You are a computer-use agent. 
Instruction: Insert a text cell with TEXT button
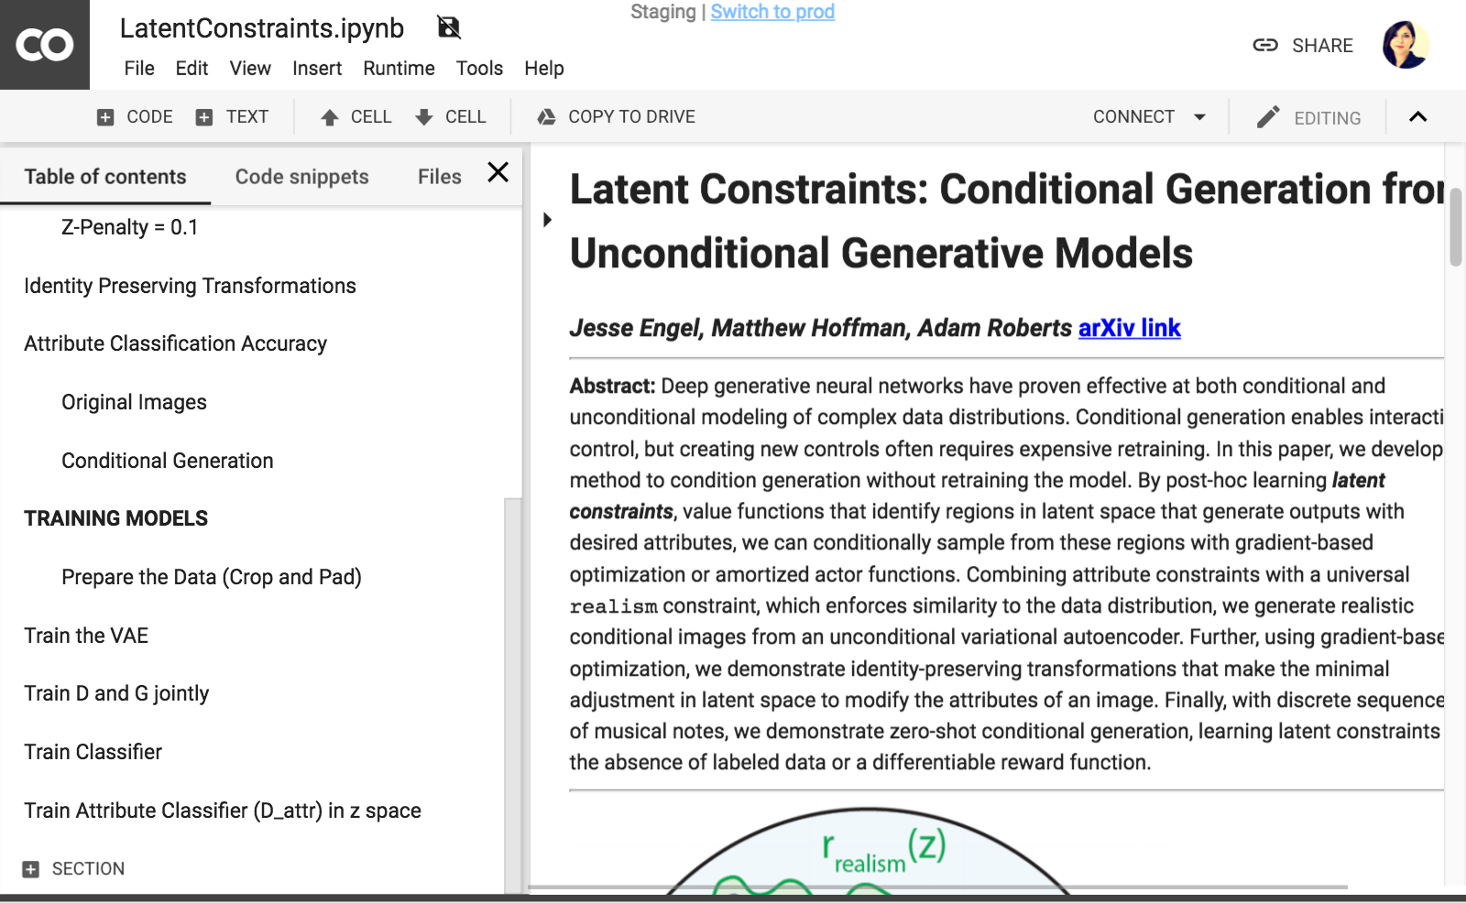pyautogui.click(x=232, y=117)
